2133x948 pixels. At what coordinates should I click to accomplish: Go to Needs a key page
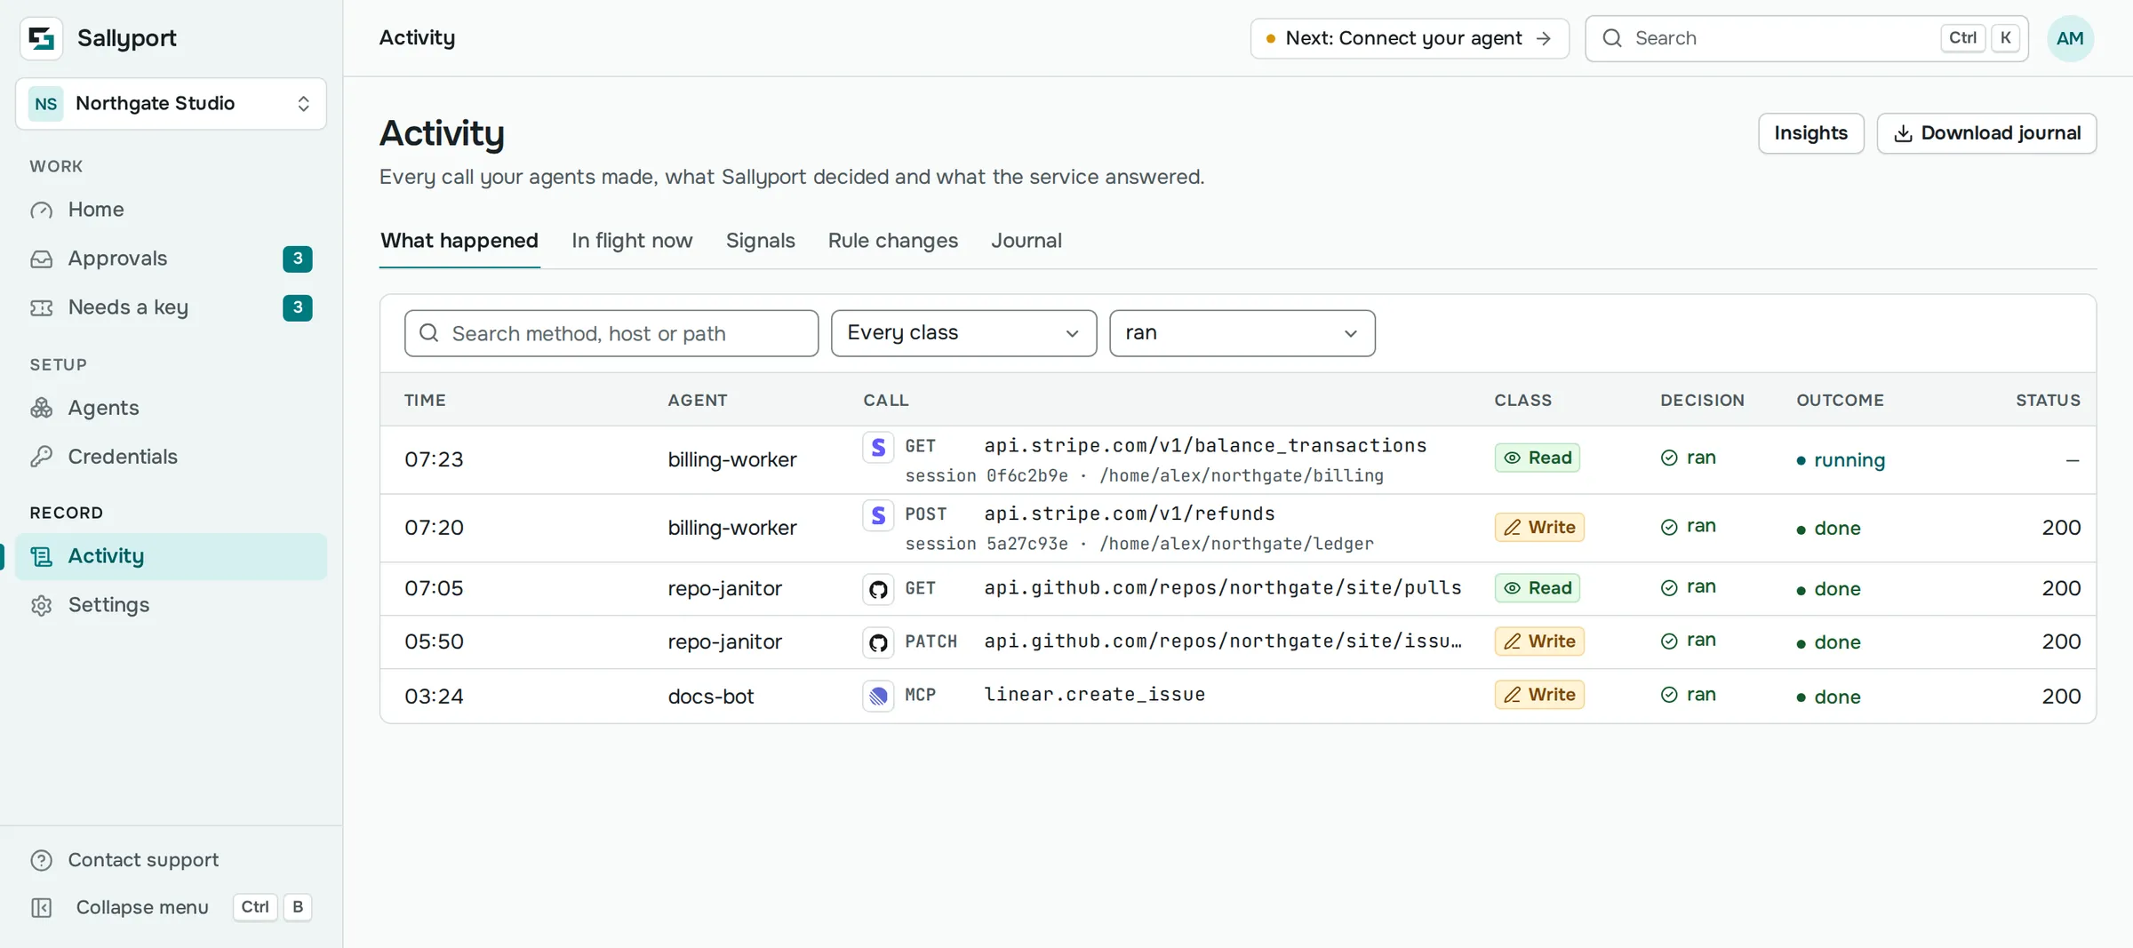(171, 307)
